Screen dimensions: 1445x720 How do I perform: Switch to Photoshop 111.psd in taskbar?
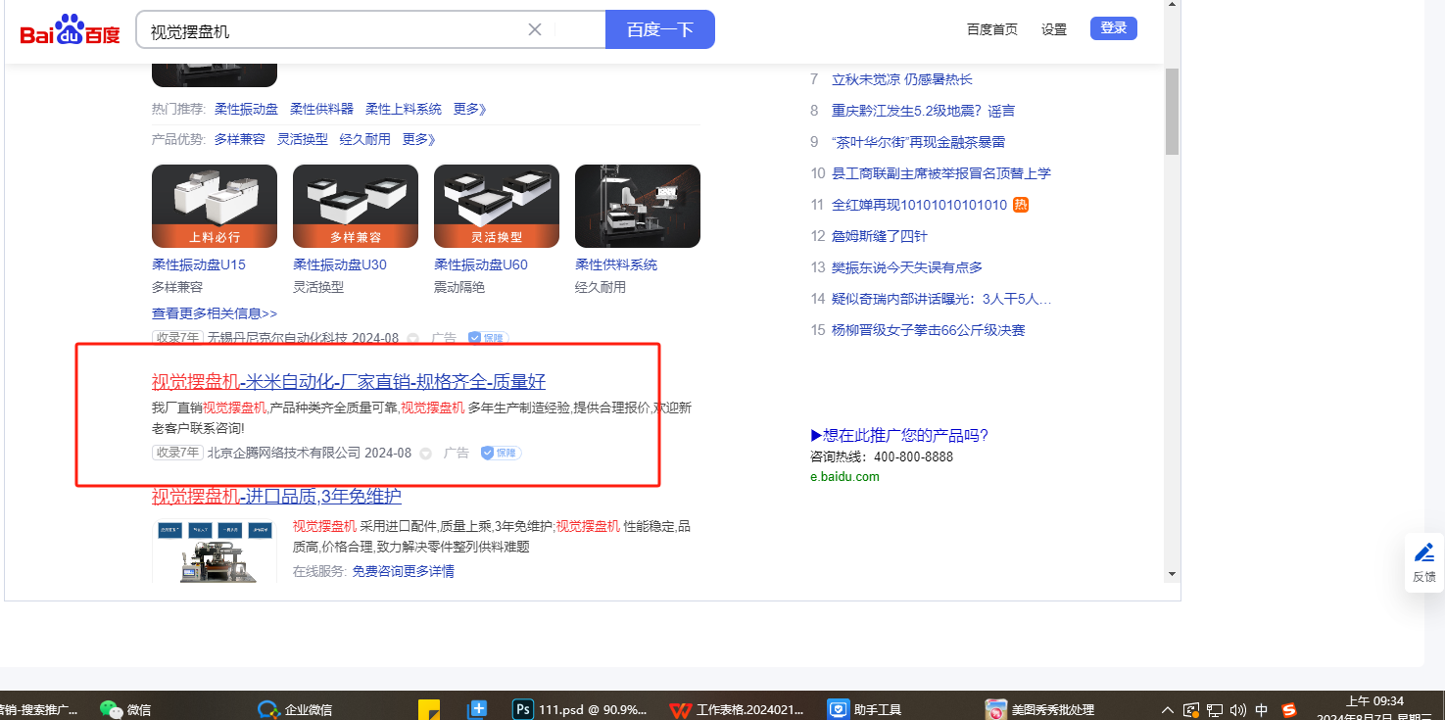coord(580,709)
